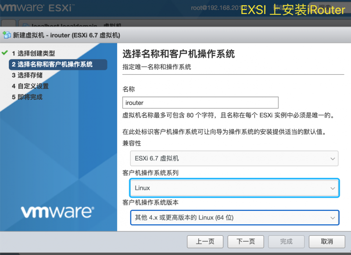Open the 客户机操作系统版本 dropdown

235,217
